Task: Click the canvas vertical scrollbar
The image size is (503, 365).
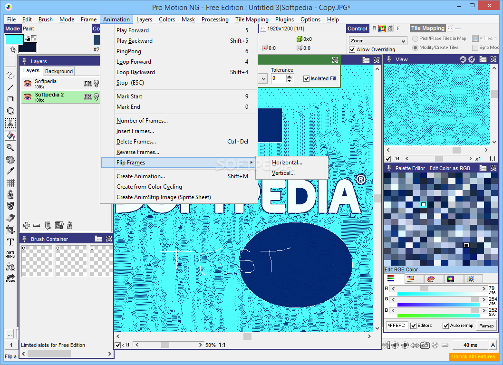Action: pyautogui.click(x=377, y=199)
